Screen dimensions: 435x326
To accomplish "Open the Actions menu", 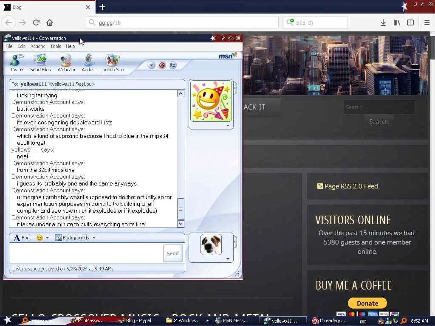I will tap(38, 46).
